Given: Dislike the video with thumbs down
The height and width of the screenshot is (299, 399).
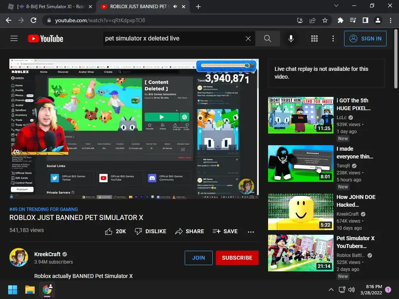Looking at the screenshot, I should point(150,231).
